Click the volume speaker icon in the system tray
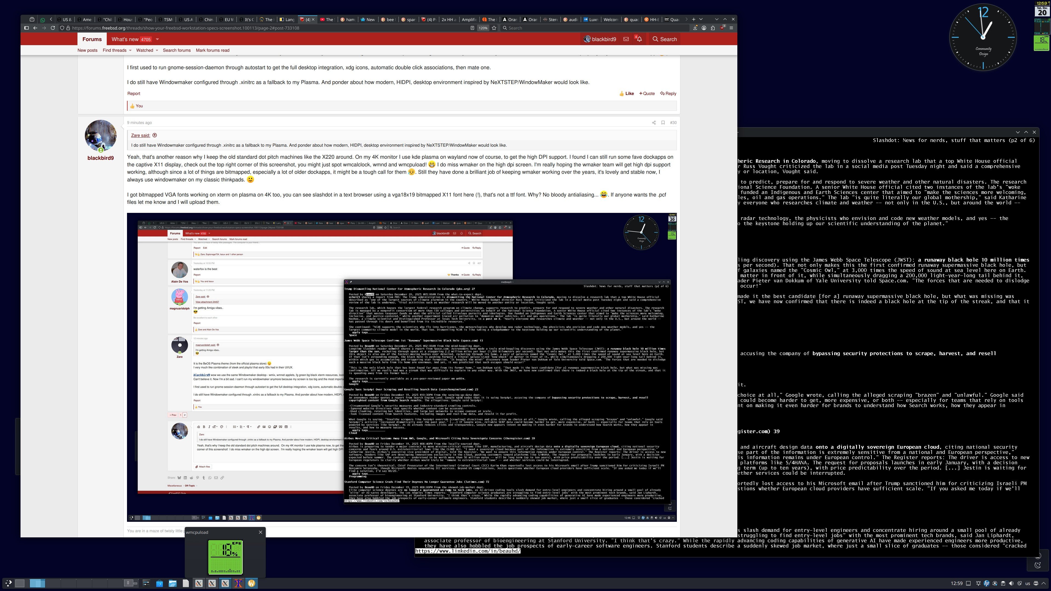Viewport: 1051px width, 591px height. [1011, 584]
